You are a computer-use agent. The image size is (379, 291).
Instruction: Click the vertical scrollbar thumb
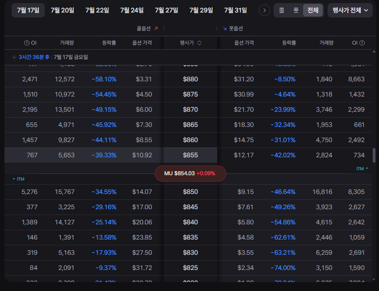374,156
